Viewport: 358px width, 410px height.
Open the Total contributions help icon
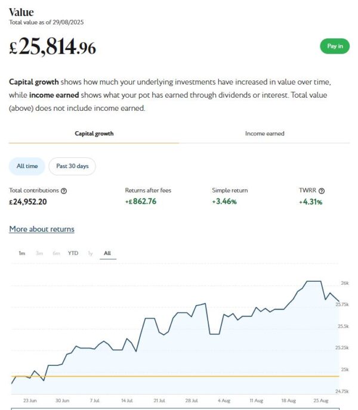64,191
